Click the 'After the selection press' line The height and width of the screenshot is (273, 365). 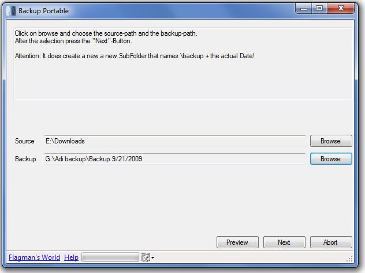pos(73,41)
